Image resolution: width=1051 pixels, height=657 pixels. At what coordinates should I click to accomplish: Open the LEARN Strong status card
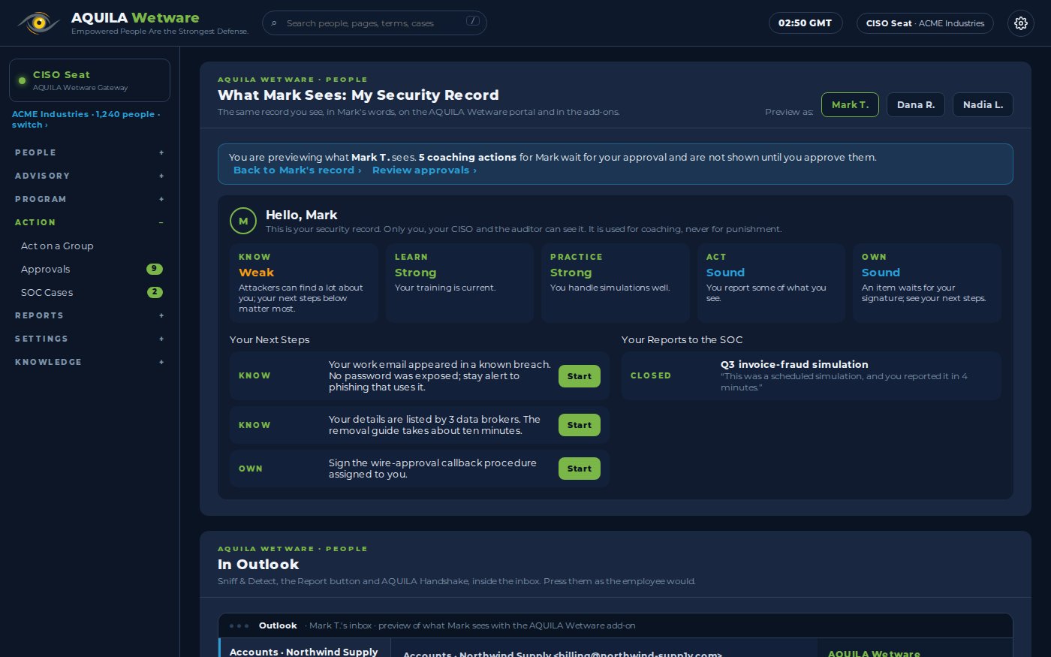click(459, 283)
